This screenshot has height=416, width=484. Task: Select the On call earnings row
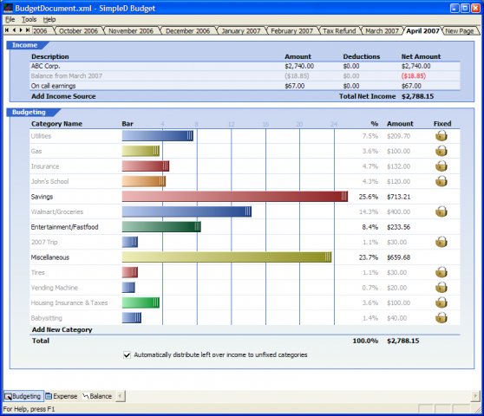pos(245,86)
